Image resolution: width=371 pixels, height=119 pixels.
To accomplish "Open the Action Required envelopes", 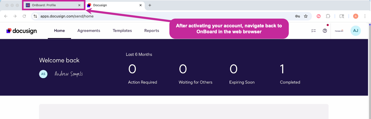I will (142, 74).
